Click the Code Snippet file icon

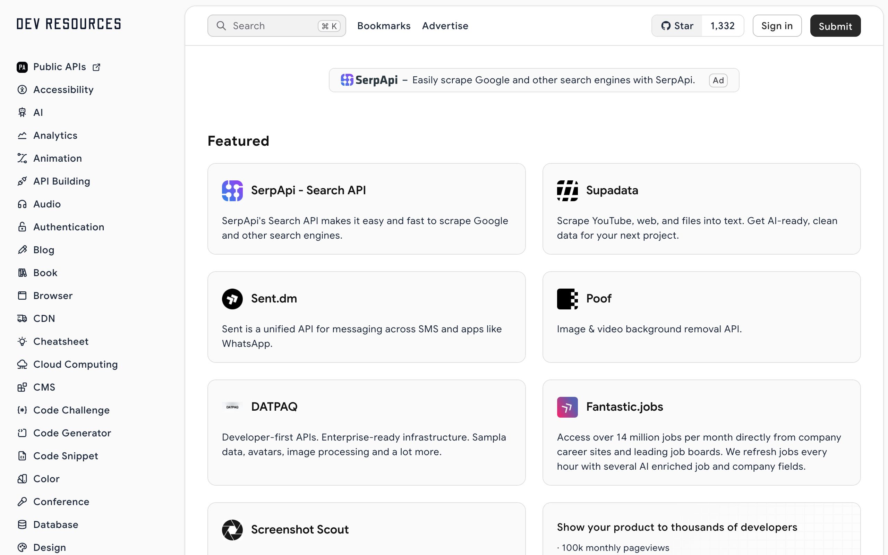pos(22,456)
